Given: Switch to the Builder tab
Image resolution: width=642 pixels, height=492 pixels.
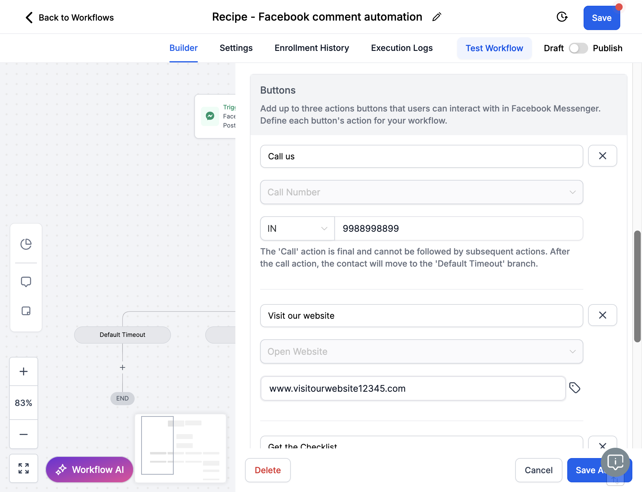Looking at the screenshot, I should point(183,48).
